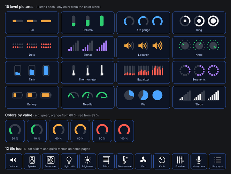Viewport: 231px width, 174px height.
Task: Select the orange Speaker level picture card
Action: click(x=143, y=48)
